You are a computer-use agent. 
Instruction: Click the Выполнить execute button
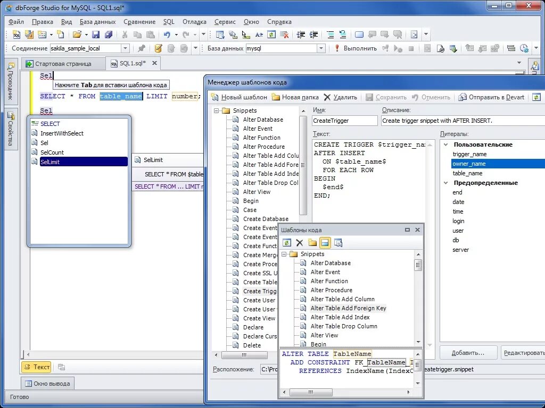360,48
